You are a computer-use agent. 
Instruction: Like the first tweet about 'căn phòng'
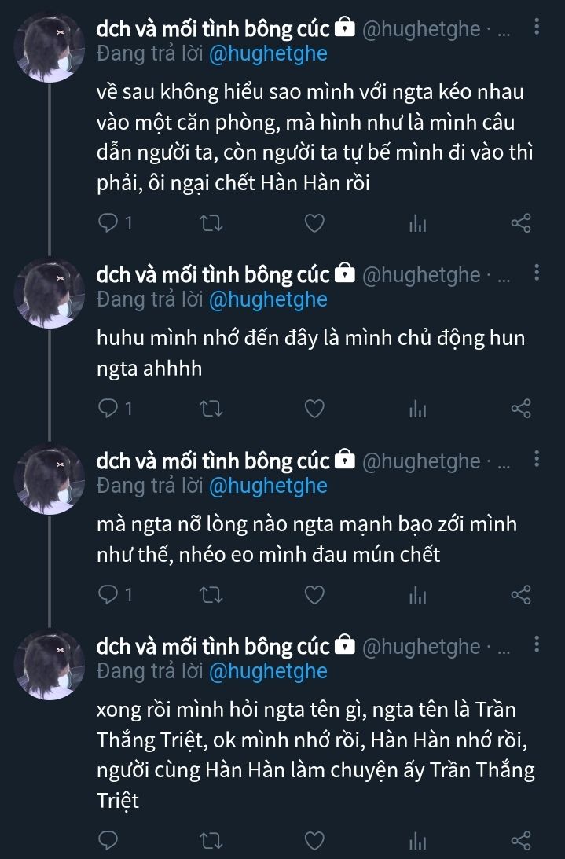[x=314, y=223]
